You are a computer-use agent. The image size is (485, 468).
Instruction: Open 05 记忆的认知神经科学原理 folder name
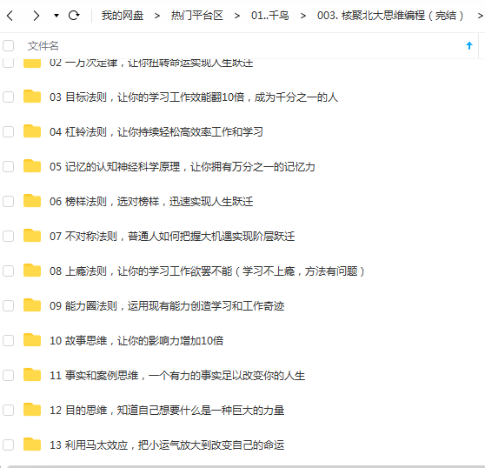pos(183,167)
